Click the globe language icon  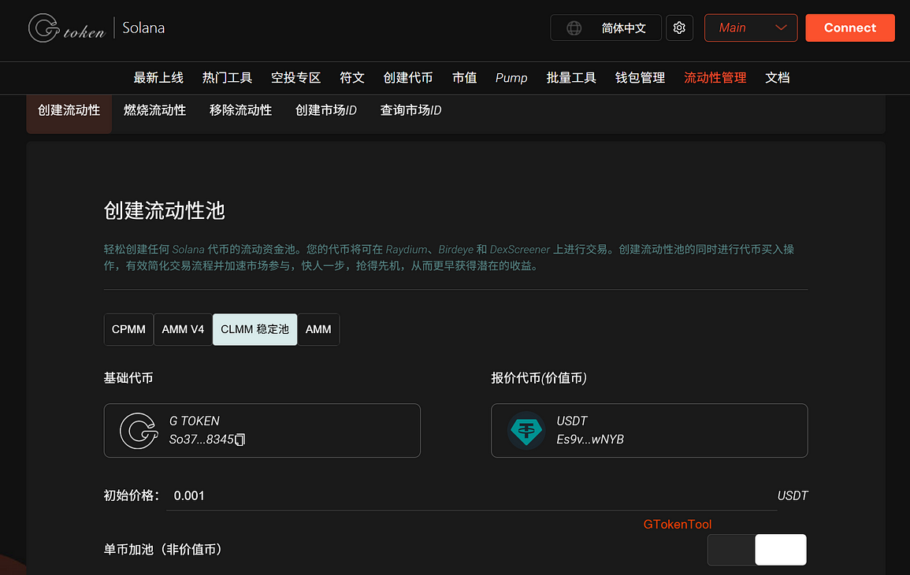pyautogui.click(x=574, y=28)
